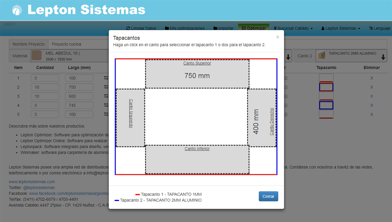Click the Cerrar button
392x222 pixels.
tap(268, 196)
